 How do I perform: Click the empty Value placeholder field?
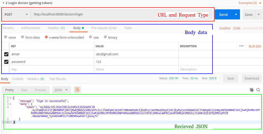(136, 69)
